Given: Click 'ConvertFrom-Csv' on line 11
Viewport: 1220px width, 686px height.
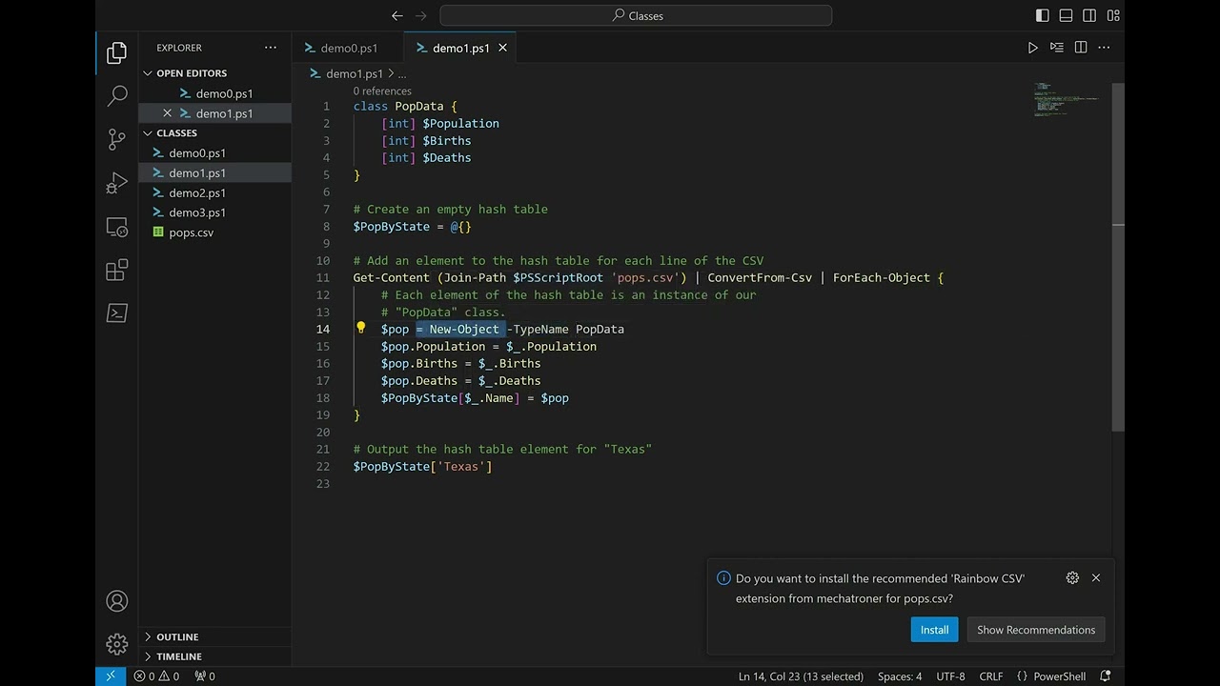Looking at the screenshot, I should (x=760, y=278).
